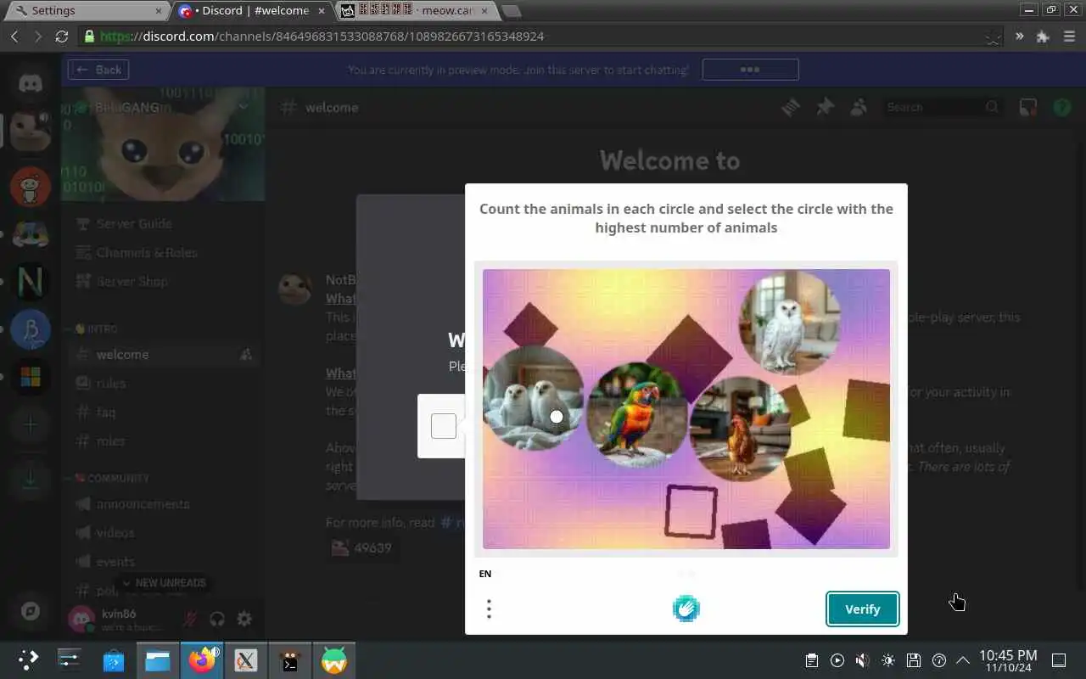The image size is (1086, 679).
Task: Expand the toolbar overflow chevrons
Action: [x=1019, y=36]
